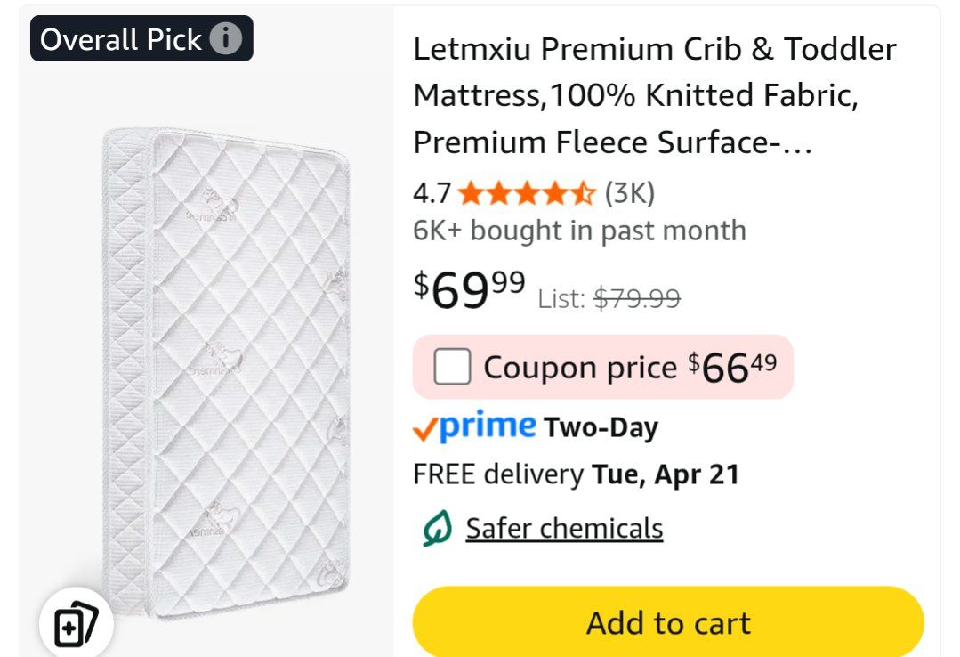Click the green Safer chemicals leaf icon
Image resolution: width=960 pixels, height=657 pixels.
437,529
